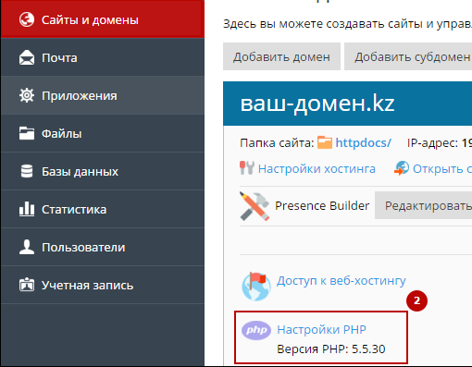Open Настройки хостинга link
The image size is (472, 367).
point(317,169)
